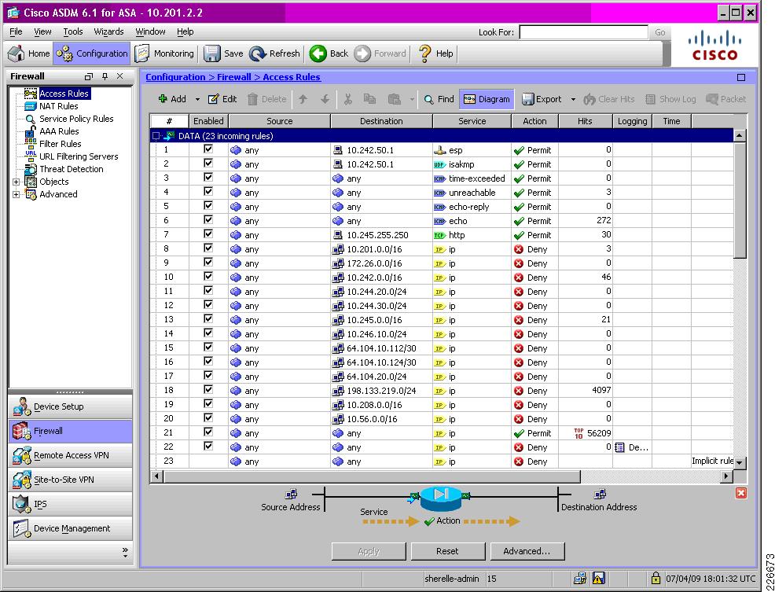Image resolution: width=775 pixels, height=592 pixels.
Task: Toggle Enabled for rule 21 permit ip
Action: pos(208,432)
